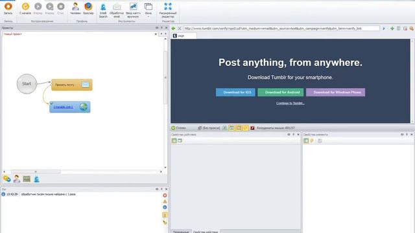Click the grey document icon in element properties

coord(320,141)
